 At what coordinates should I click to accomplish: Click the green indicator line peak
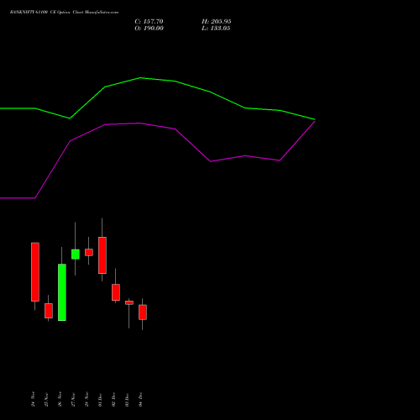tap(140, 78)
